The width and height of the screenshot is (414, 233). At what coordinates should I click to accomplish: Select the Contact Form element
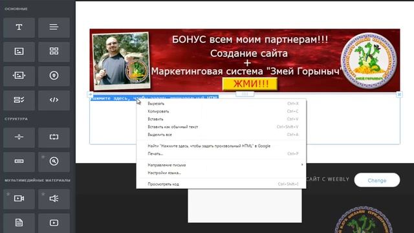(19, 100)
